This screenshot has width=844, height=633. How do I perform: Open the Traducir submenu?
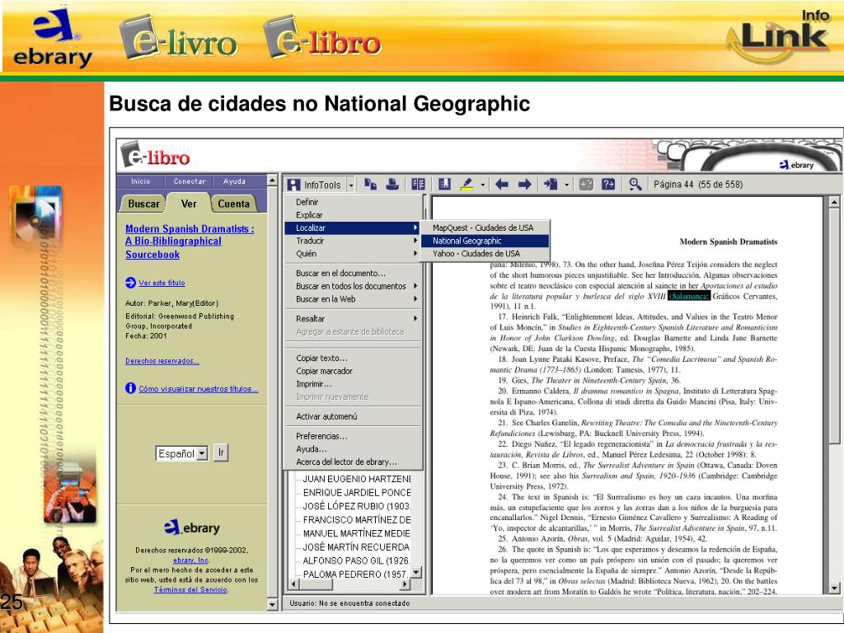pos(353,241)
